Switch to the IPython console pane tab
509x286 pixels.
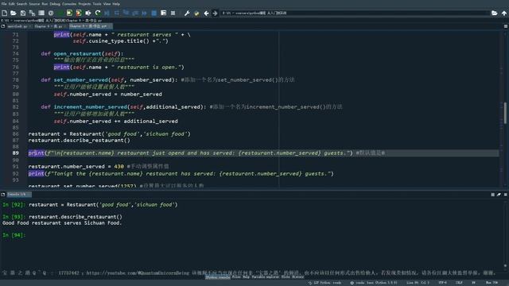pyautogui.click(x=217, y=277)
